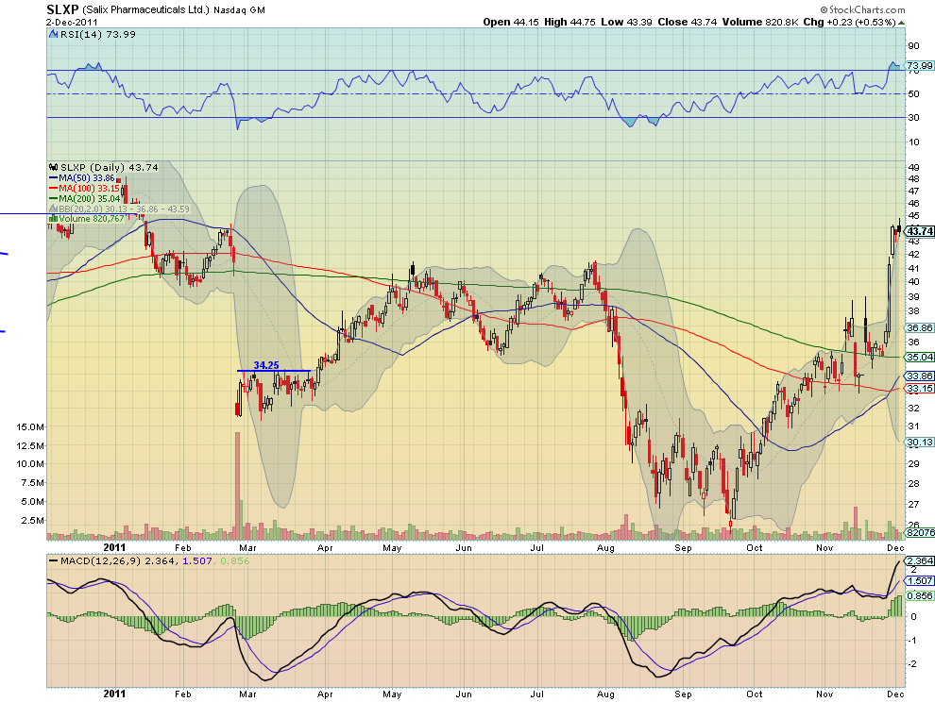Click the line icon beside RSI(14) label
Image resolution: width=935 pixels, height=702 pixels.
[x=54, y=35]
